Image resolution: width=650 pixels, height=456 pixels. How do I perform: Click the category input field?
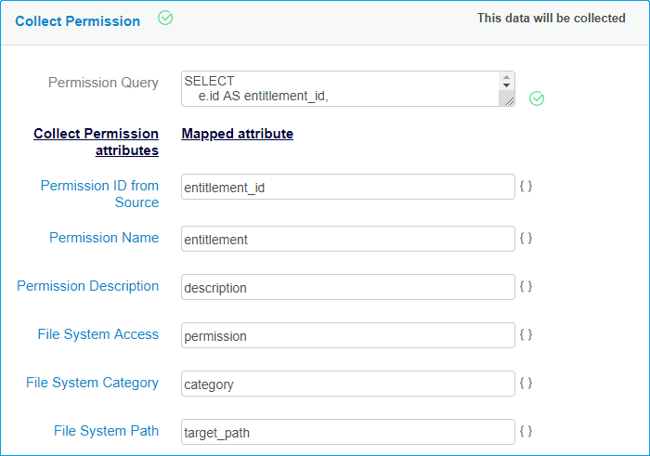[x=347, y=384]
